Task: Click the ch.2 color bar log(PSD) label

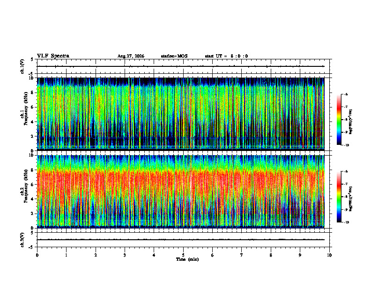Action: click(350, 199)
